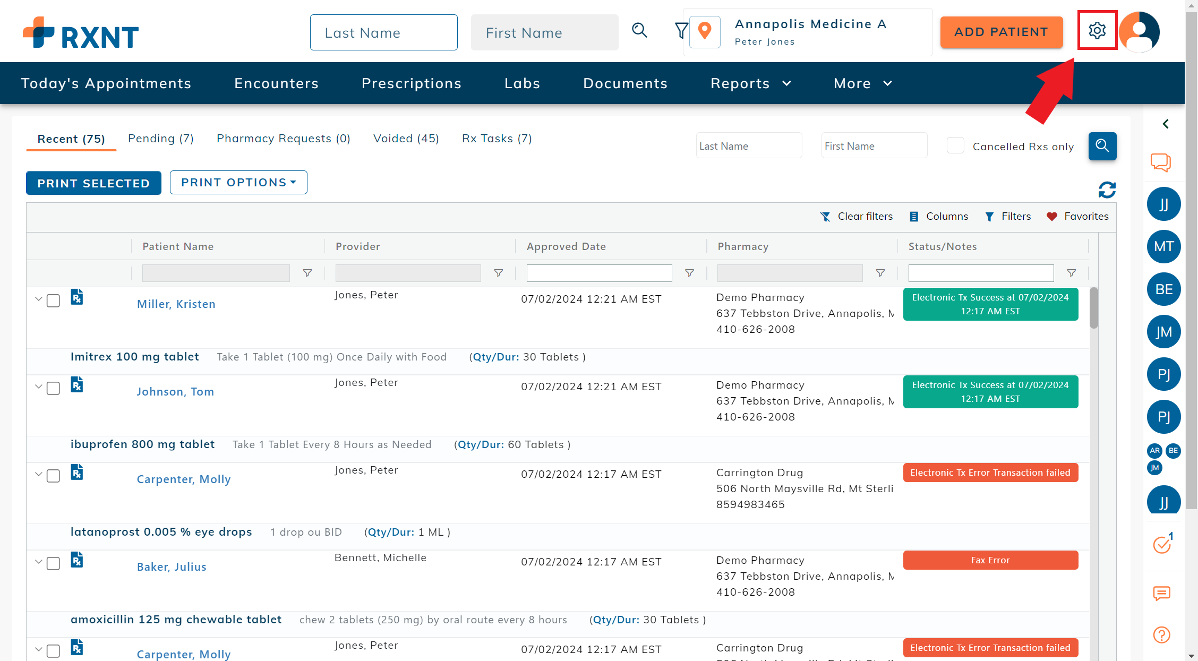The height and width of the screenshot is (661, 1198).
Task: Open the tasks checkmark icon in sidebar
Action: 1162,545
